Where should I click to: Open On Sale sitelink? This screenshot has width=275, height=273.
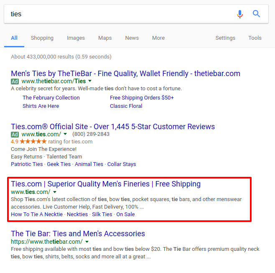pos(125,214)
